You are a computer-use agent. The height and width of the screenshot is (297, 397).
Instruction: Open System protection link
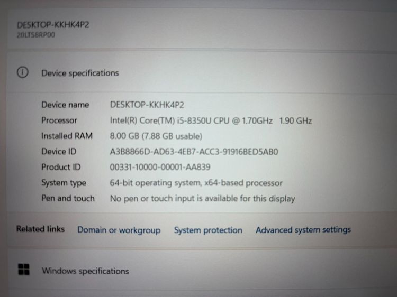pos(208,230)
